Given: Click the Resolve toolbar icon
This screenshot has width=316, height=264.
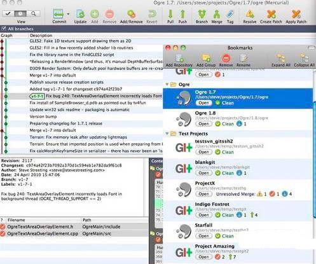Looking at the screenshot, I should coord(250,14).
